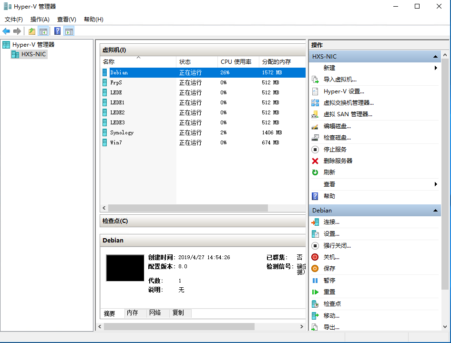Maximize the Hyper-V 管理器 window
Viewport: 451px width, 343px height.
[x=417, y=6]
